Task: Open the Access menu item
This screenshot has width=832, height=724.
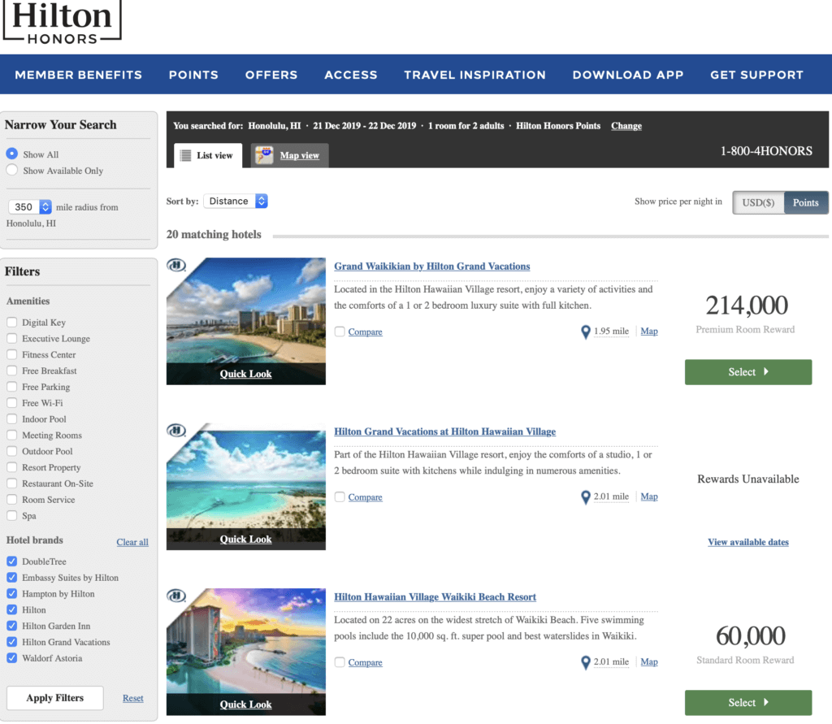Action: point(351,75)
